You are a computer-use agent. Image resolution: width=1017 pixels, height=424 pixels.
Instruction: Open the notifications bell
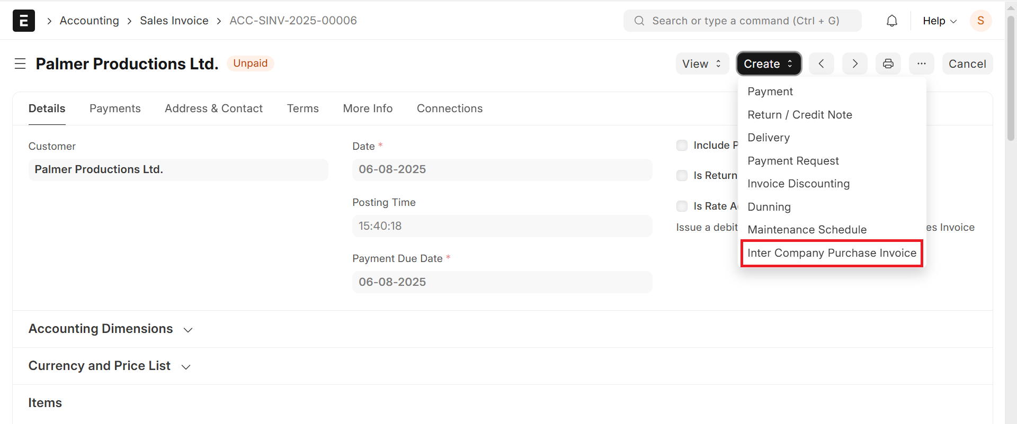(892, 21)
